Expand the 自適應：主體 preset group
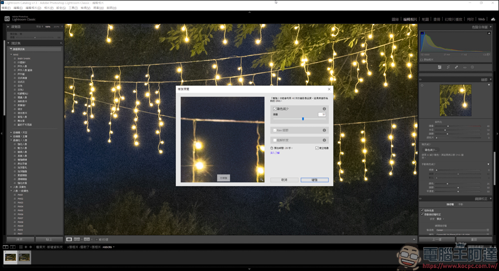The image size is (499, 271). click(x=11, y=136)
